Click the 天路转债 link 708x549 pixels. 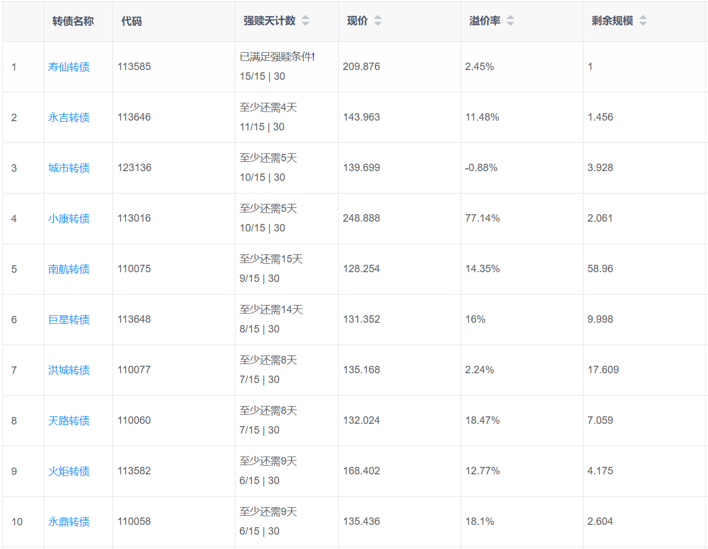click(69, 421)
